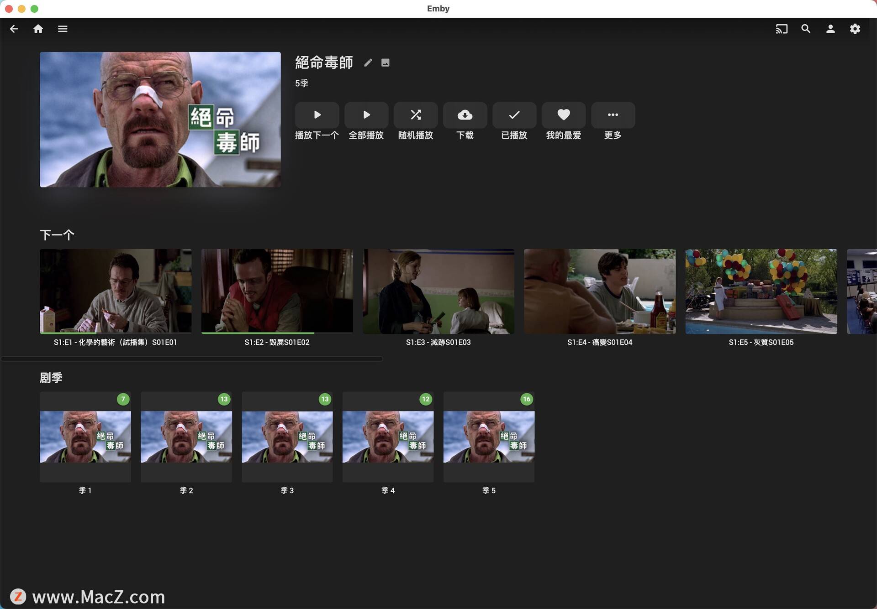The image size is (877, 609).
Task: Open the S1:E4 癌變S01E04 title link
Action: click(x=599, y=342)
